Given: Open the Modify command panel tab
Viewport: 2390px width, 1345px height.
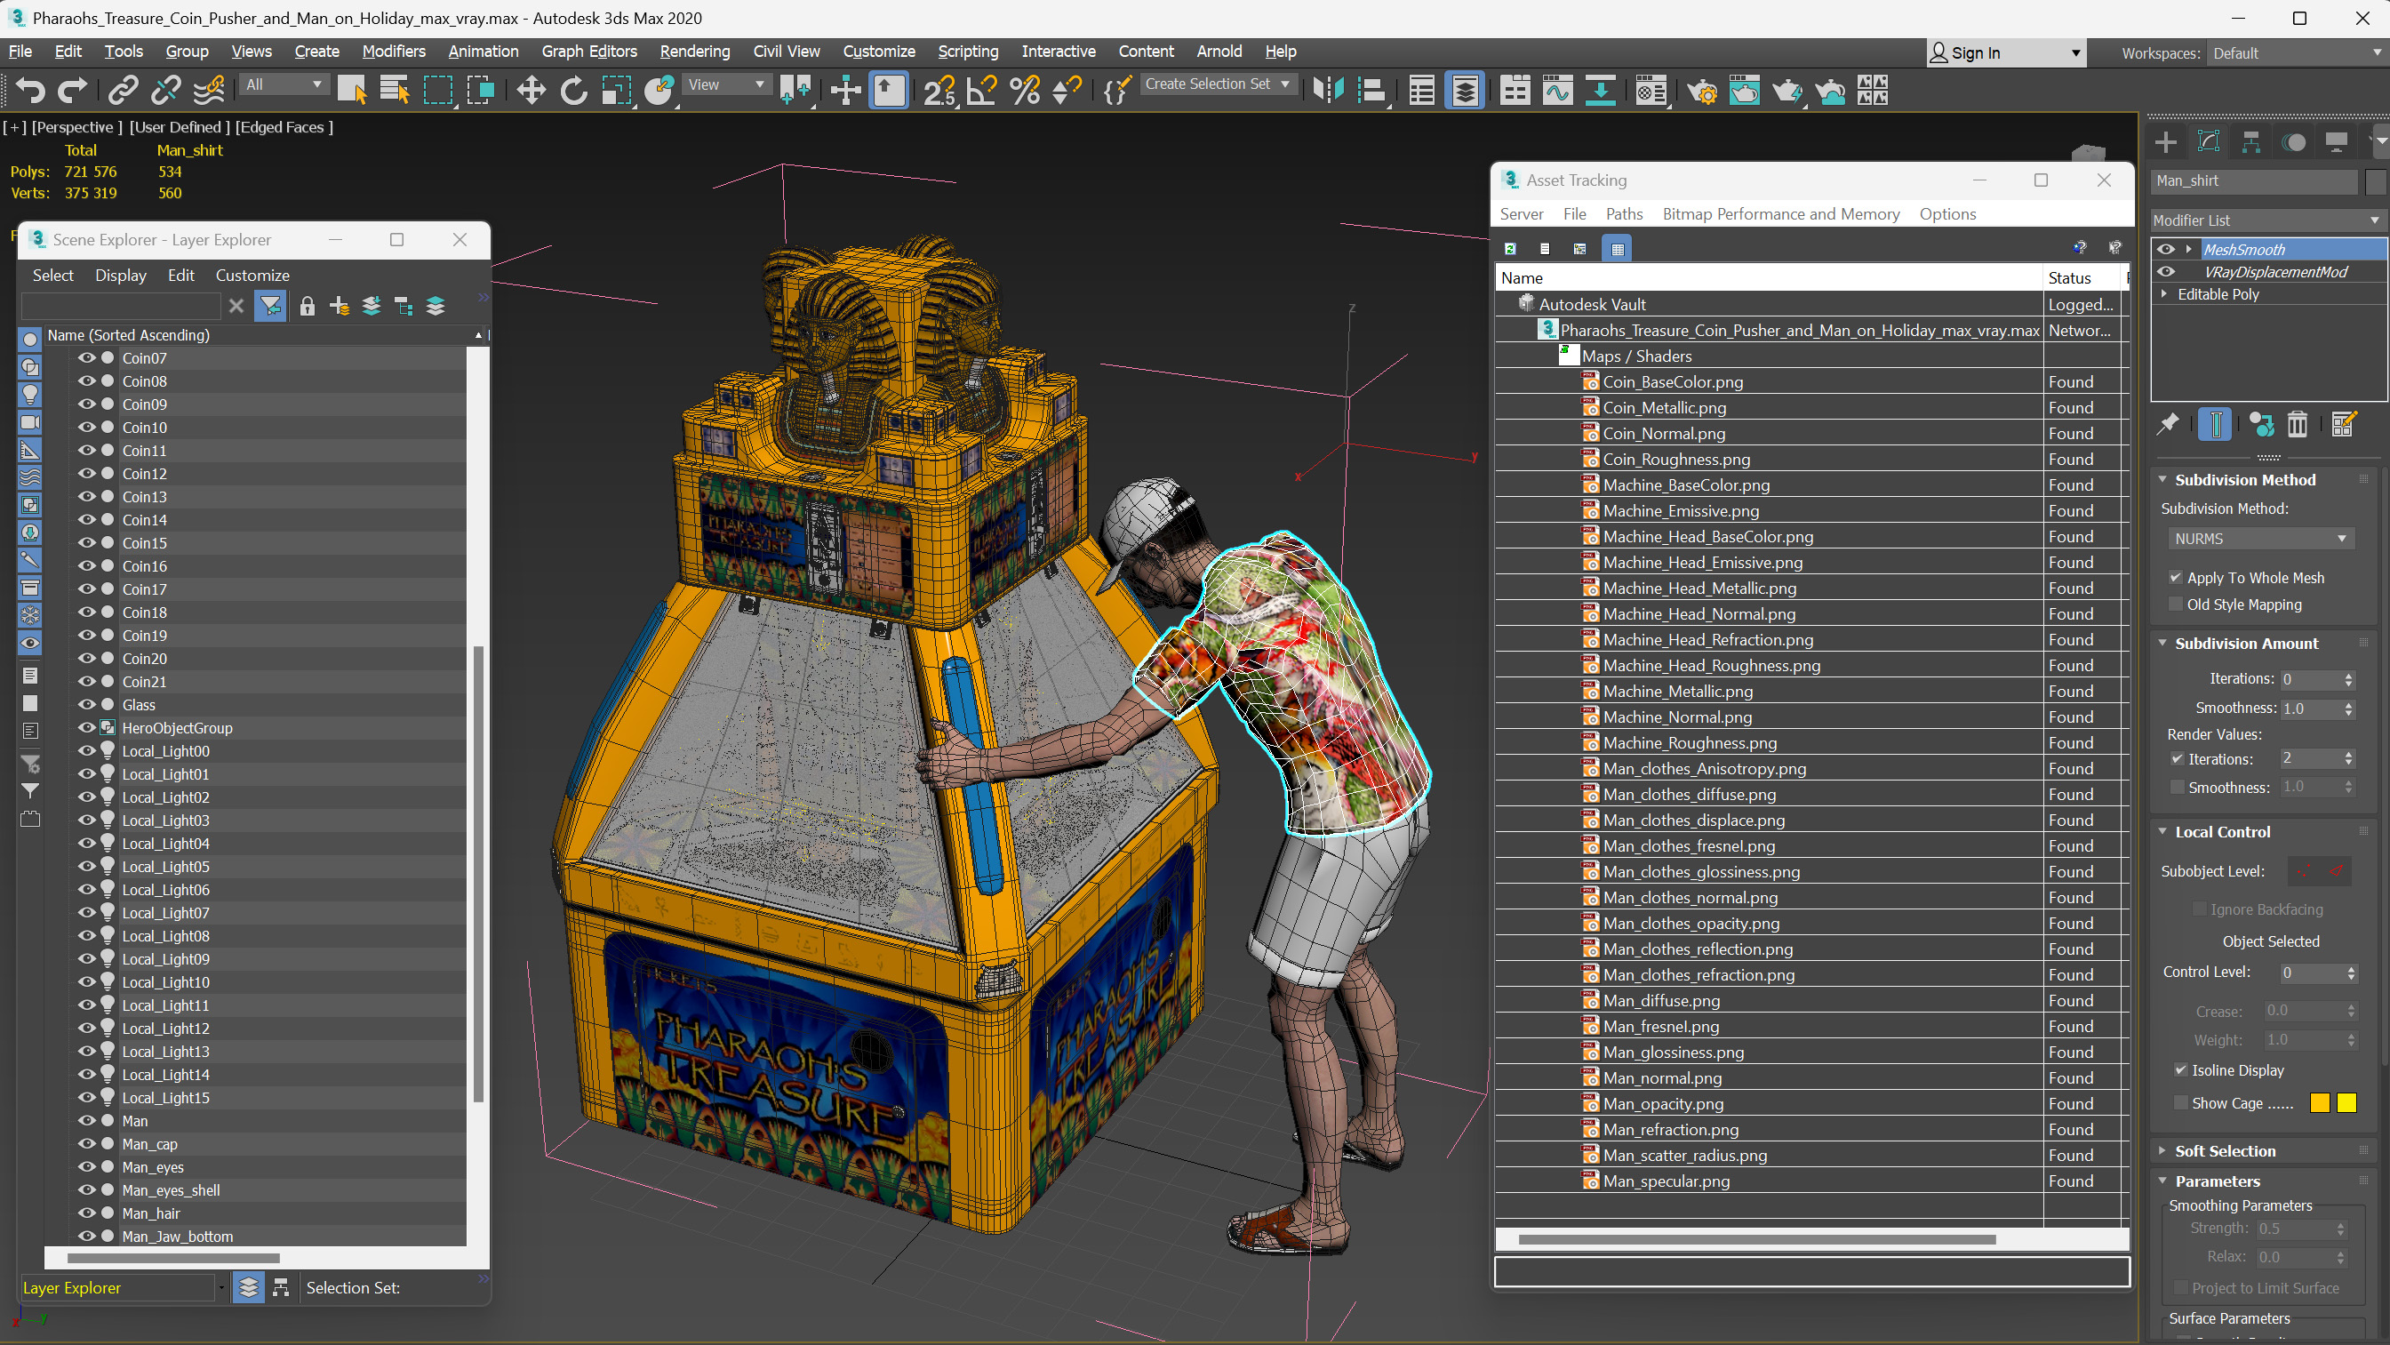Looking at the screenshot, I should [2208, 142].
